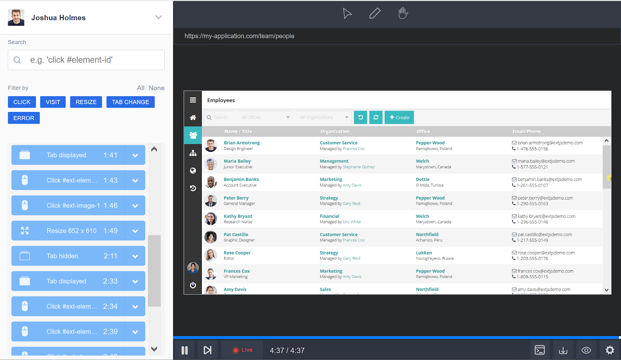Click the logout power icon
This screenshot has width=621, height=360.
tap(193, 285)
